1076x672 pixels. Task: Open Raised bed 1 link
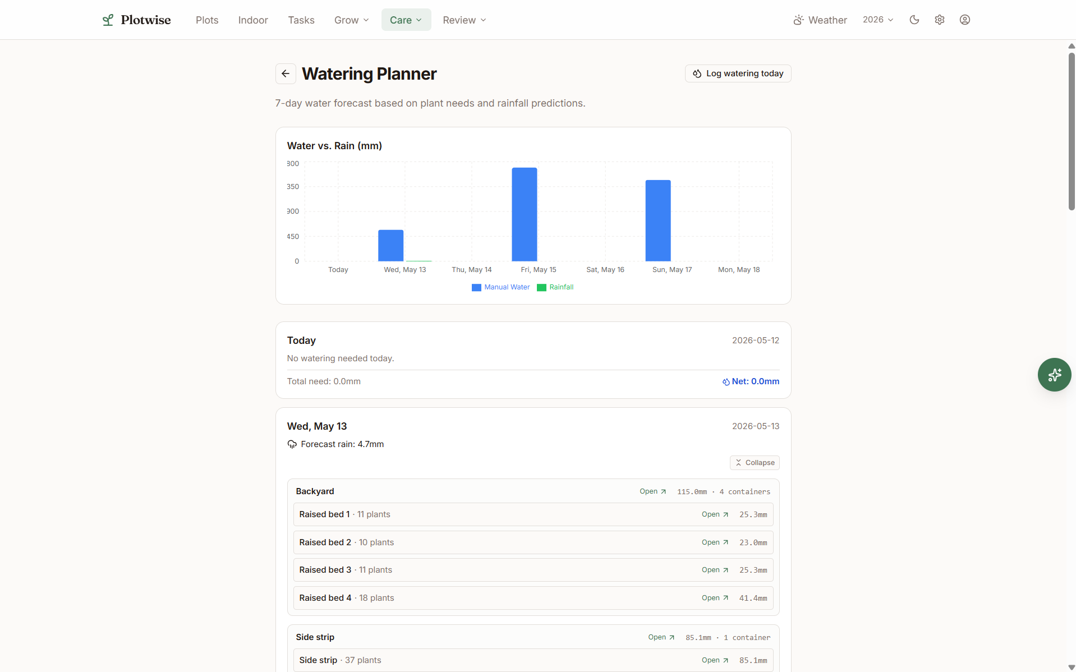point(715,514)
